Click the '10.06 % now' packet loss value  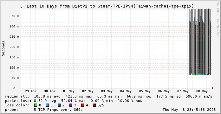tap(130, 101)
